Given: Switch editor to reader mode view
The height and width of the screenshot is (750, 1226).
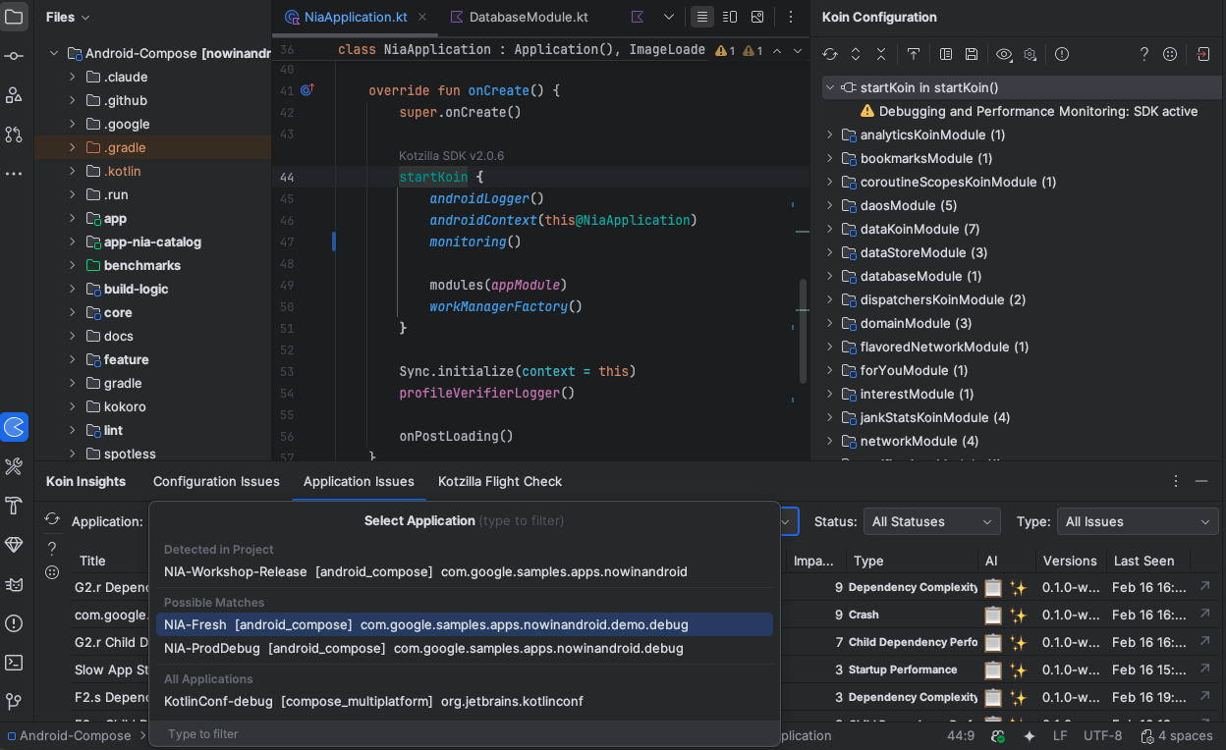Looking at the screenshot, I should tap(701, 17).
